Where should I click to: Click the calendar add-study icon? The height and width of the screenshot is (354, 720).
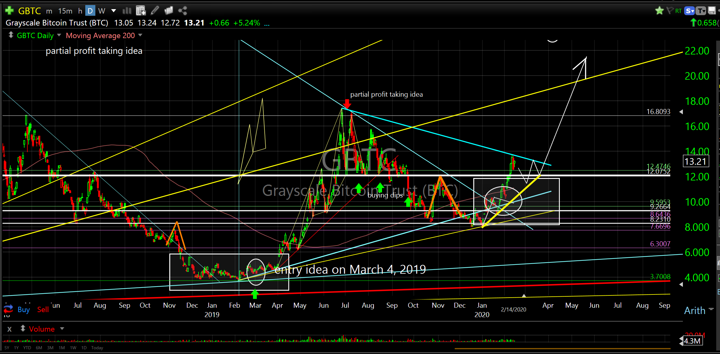coord(141,11)
